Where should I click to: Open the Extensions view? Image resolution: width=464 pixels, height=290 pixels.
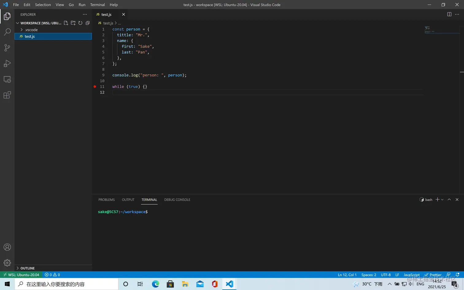[x=7, y=95]
